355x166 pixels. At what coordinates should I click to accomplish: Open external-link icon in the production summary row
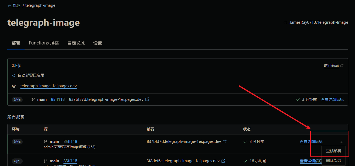(x=147, y=99)
